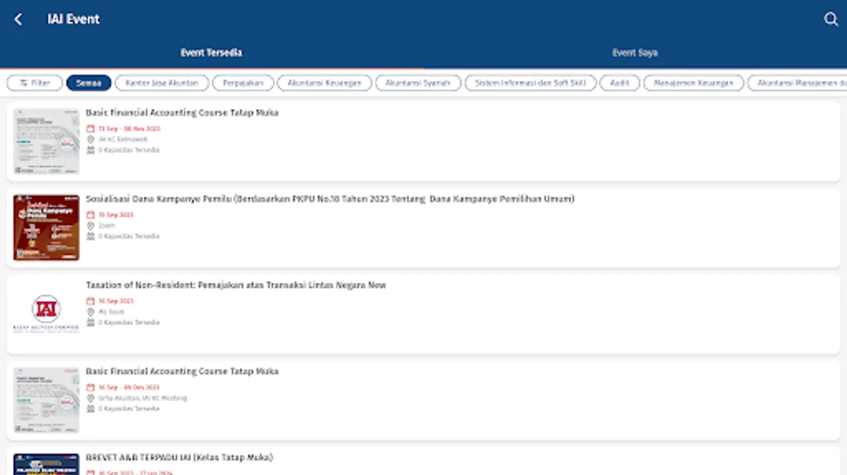
Task: Filter events by Audit chip
Action: coord(620,83)
